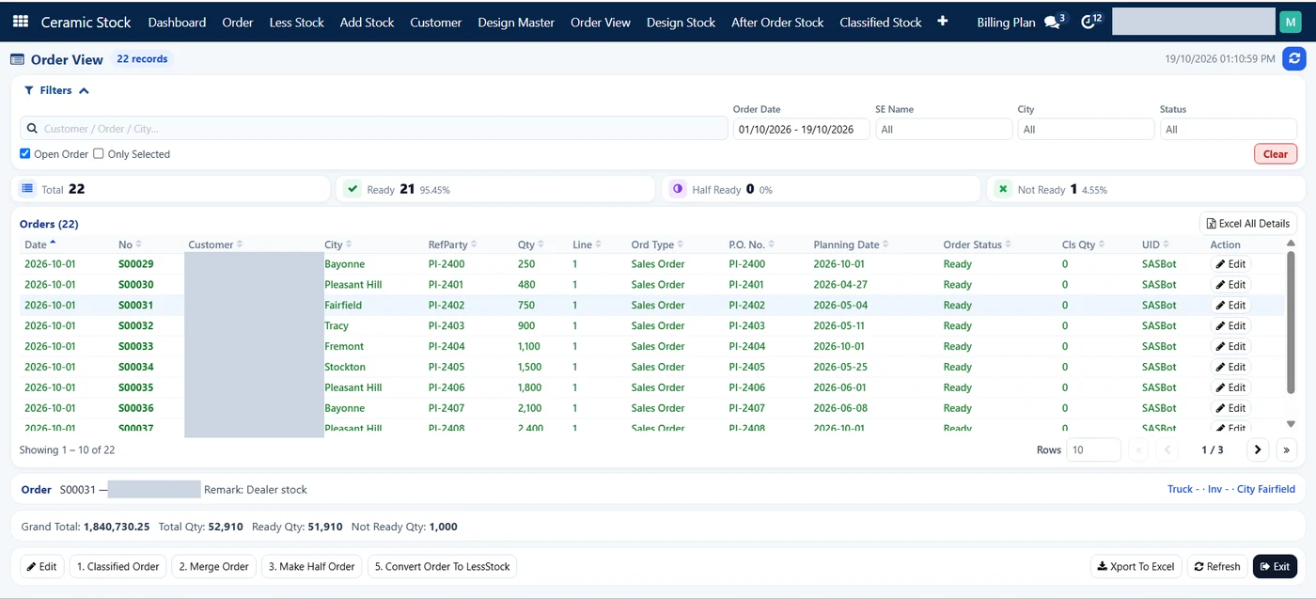Click the Ceramic Stock app title
The image size is (1316, 599).
[x=86, y=22]
